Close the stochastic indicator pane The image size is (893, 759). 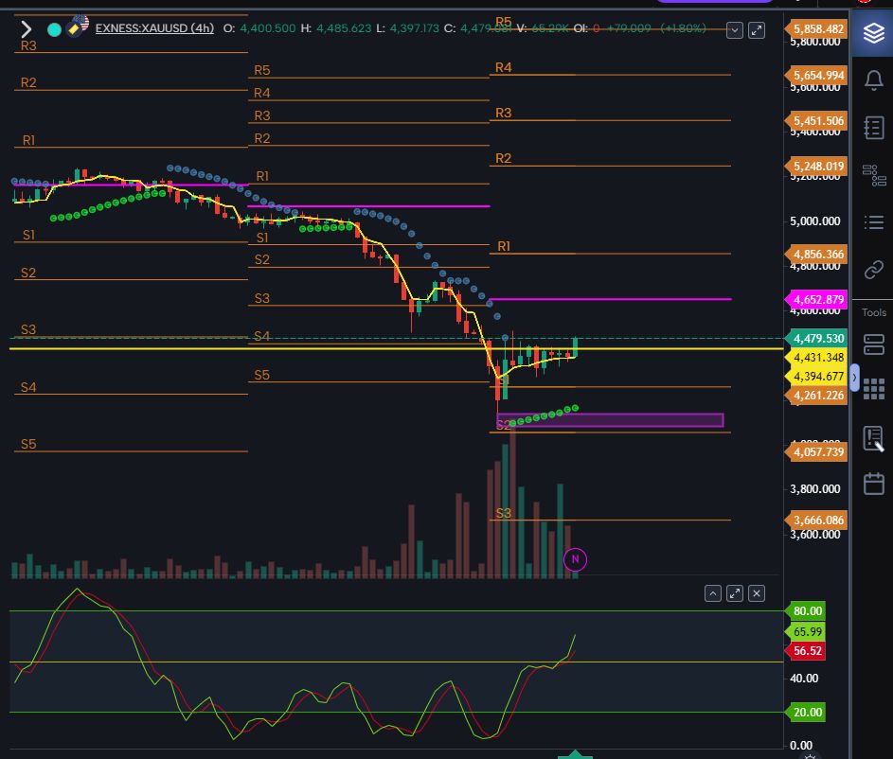click(757, 593)
